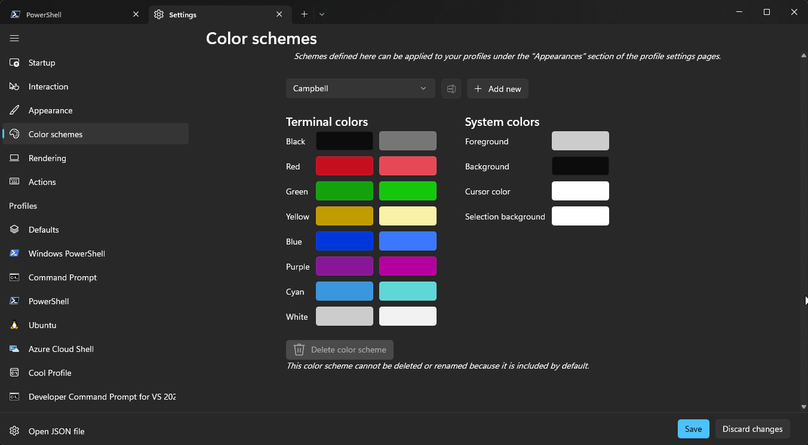Open the Rendering settings page
The image size is (808, 445).
(96, 158)
